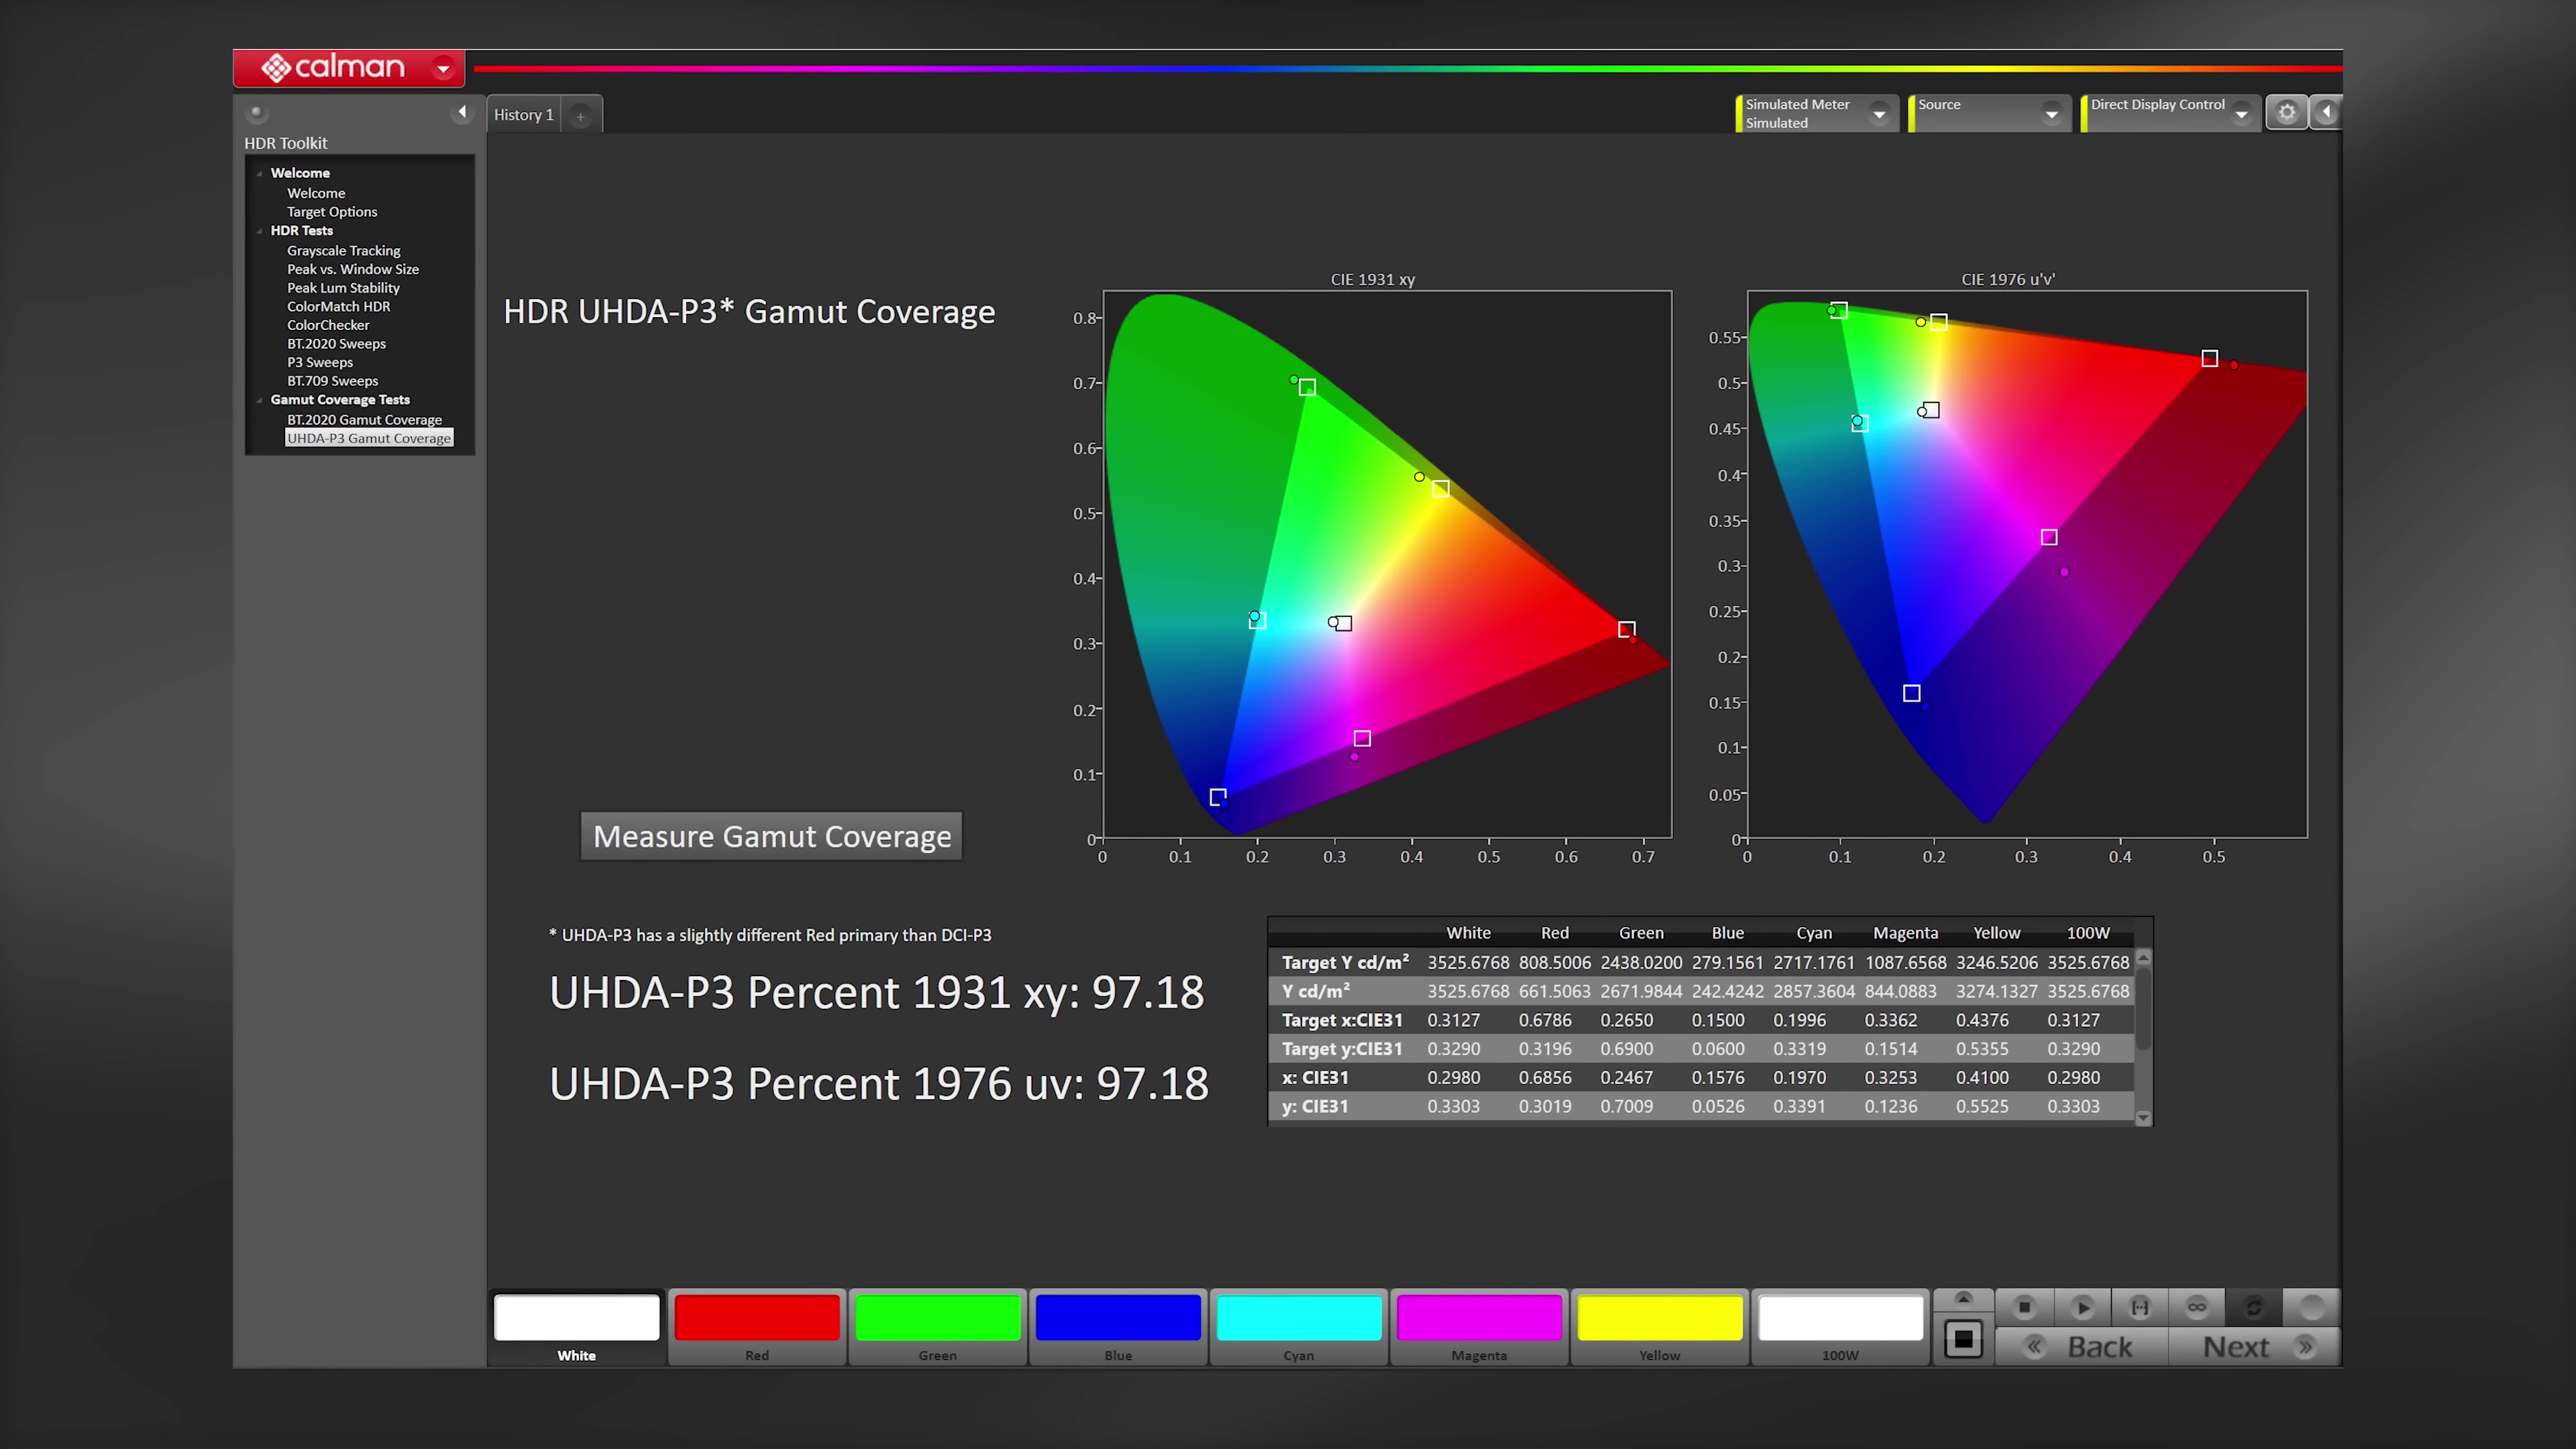Collapse the Gamut Coverage Tests group
Screen dimensions: 2576x1449
[x=260, y=400]
